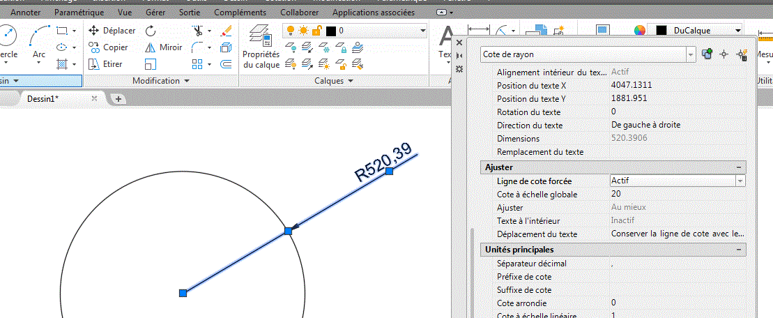Activate the Scale tool icon
Screen dimensions: 773x318
click(x=151, y=64)
